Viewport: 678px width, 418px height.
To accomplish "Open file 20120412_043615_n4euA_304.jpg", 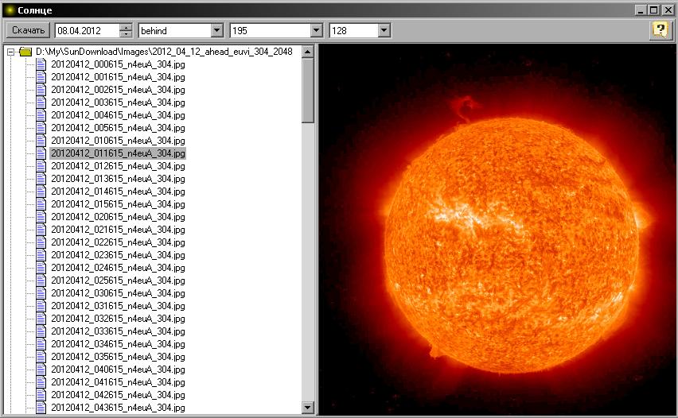I will [118, 408].
